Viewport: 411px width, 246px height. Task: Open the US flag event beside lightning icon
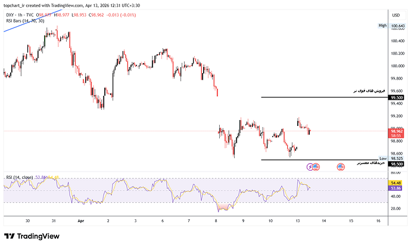[316, 167]
